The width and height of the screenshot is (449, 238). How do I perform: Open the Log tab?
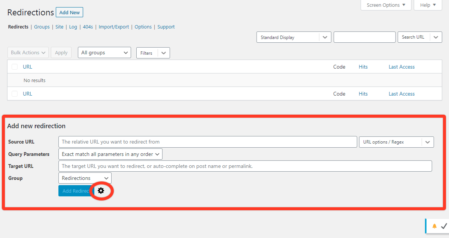click(x=73, y=27)
